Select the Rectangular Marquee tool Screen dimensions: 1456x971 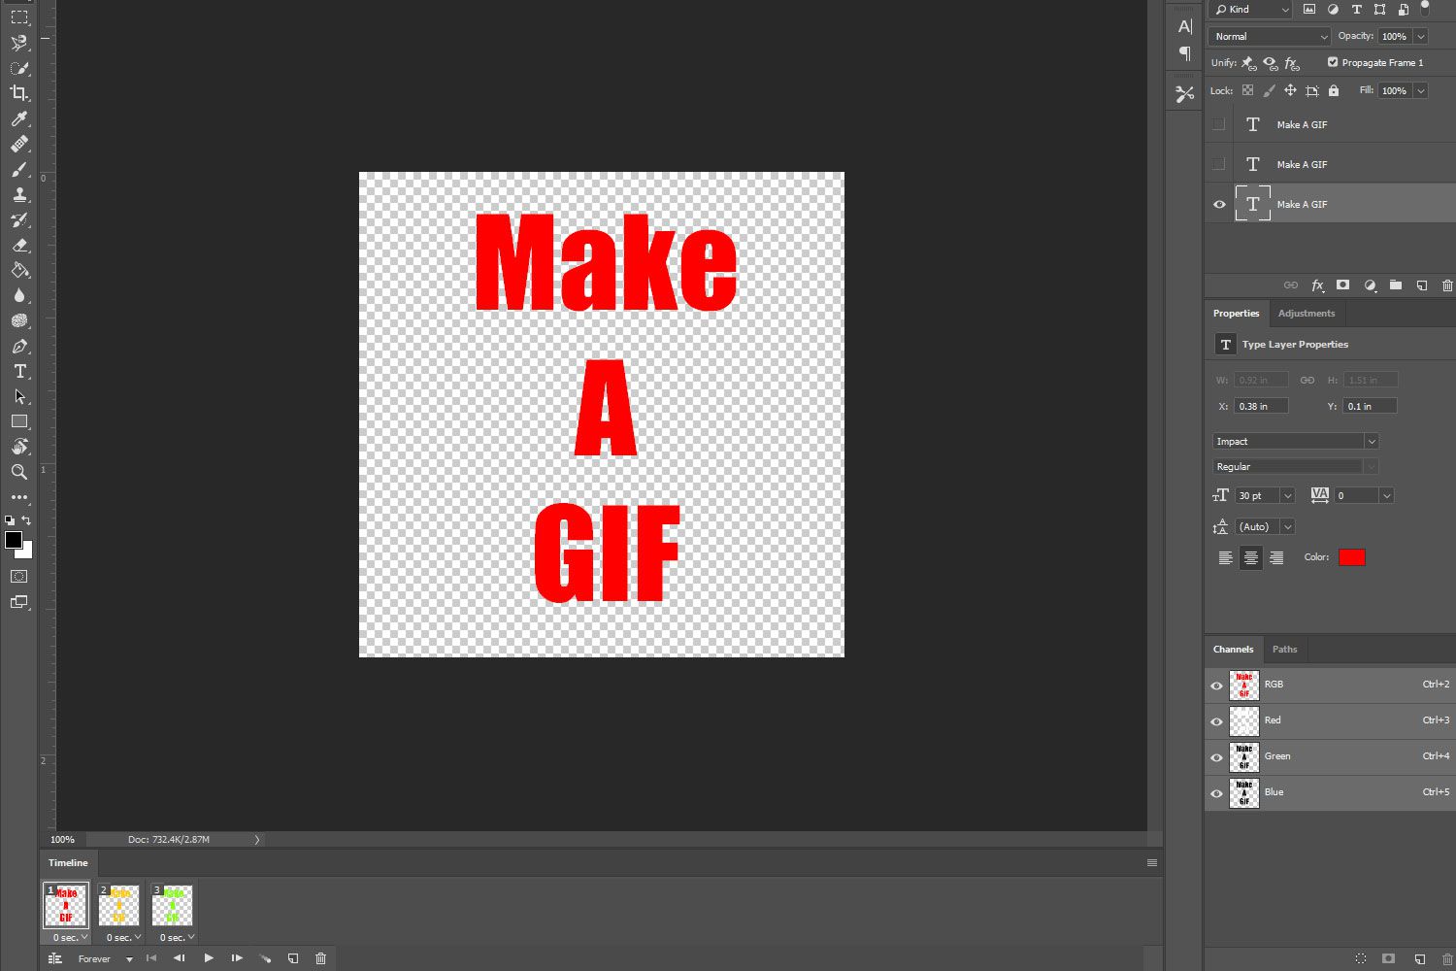point(19,17)
